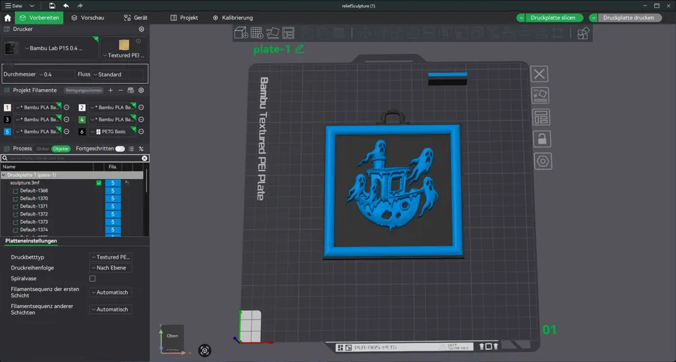Remove PETG Basic filament 6 with circle-minus

pos(141,132)
